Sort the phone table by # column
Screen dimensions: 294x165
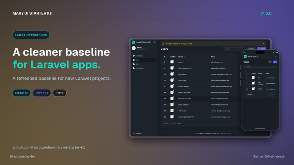[x=247, y=74]
